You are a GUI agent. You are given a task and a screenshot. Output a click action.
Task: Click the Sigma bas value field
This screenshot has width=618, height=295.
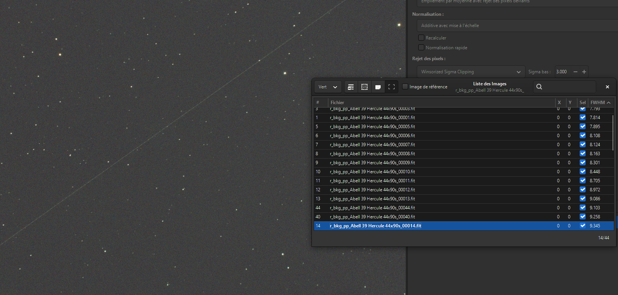[x=563, y=72]
